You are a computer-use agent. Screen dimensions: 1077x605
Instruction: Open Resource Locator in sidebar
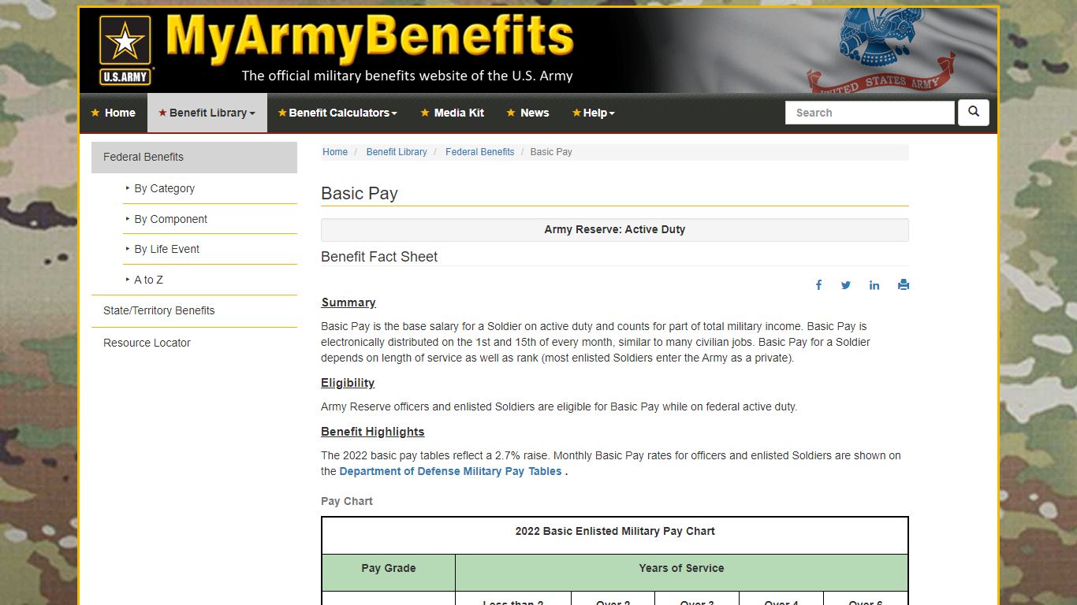click(x=194, y=343)
